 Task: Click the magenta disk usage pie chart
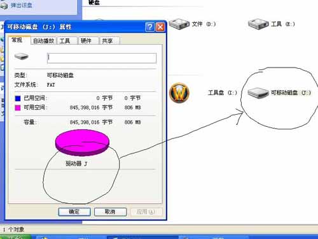pos(82,143)
